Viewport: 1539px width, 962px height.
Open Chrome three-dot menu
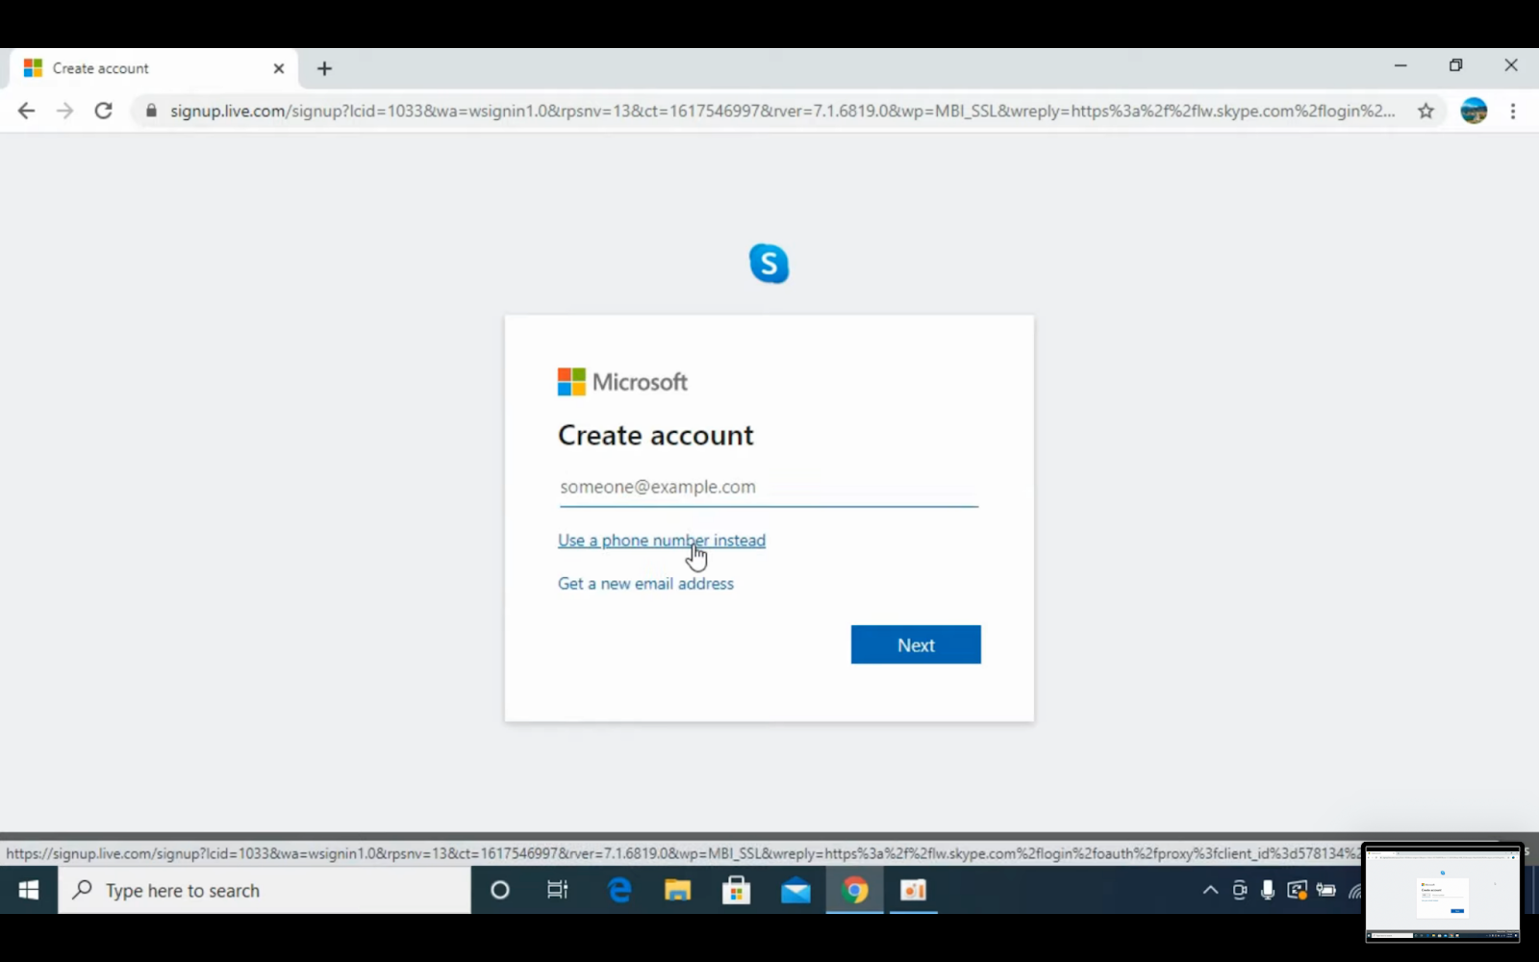(x=1513, y=111)
